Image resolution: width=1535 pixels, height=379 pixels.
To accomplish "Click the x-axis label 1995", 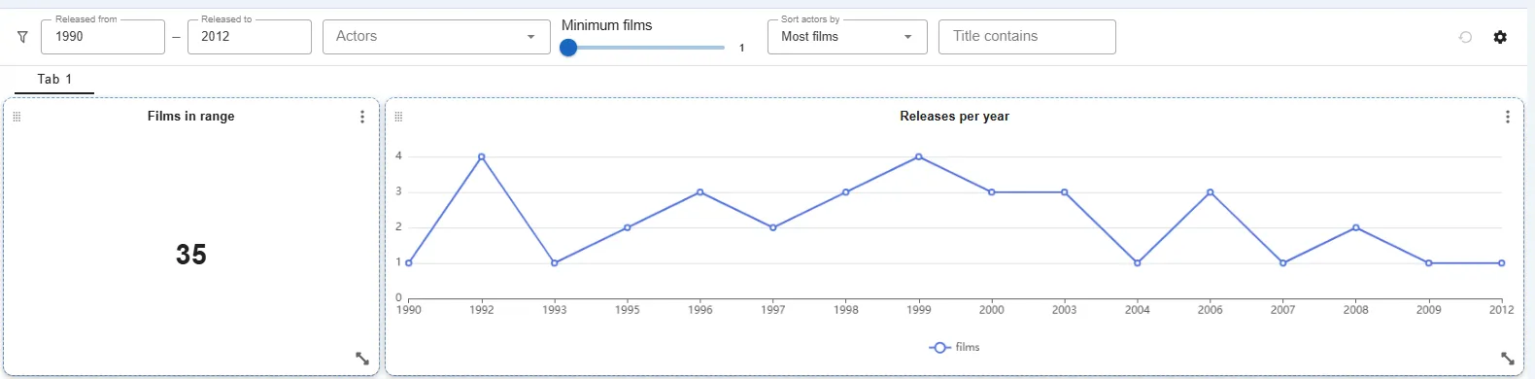I will (628, 310).
